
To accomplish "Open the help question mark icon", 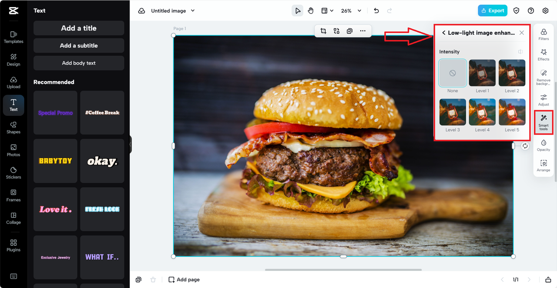I will 531,11.
